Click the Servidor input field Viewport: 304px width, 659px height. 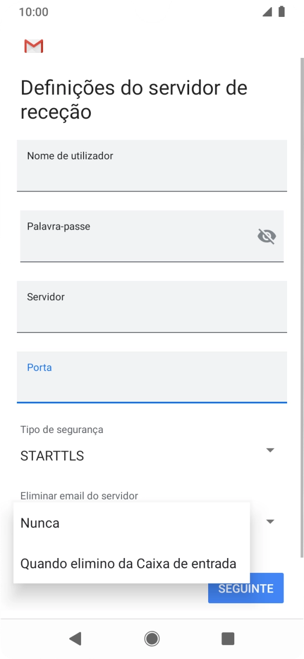[152, 306]
